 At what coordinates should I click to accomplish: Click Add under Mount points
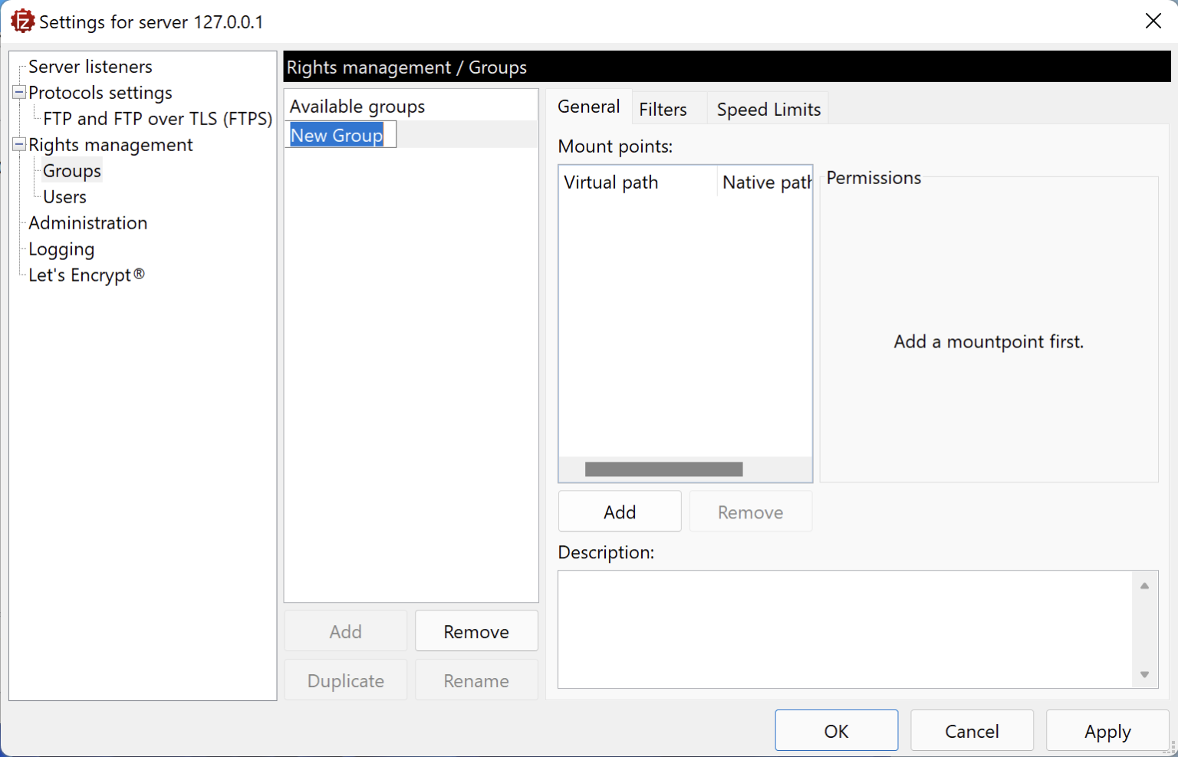tap(619, 512)
